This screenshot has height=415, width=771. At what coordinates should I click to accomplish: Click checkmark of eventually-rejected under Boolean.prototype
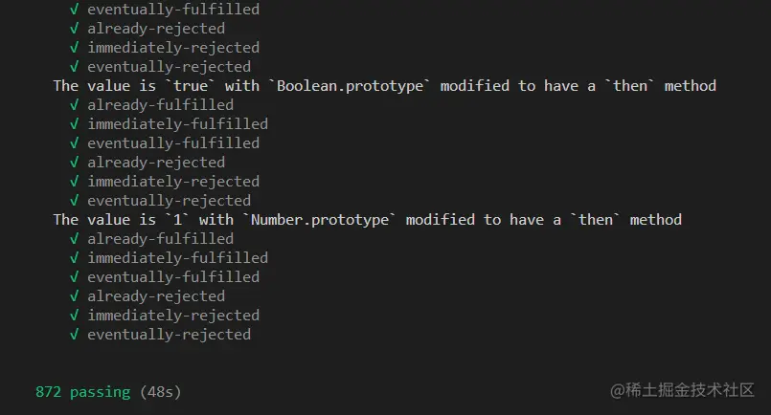pyautogui.click(x=75, y=201)
